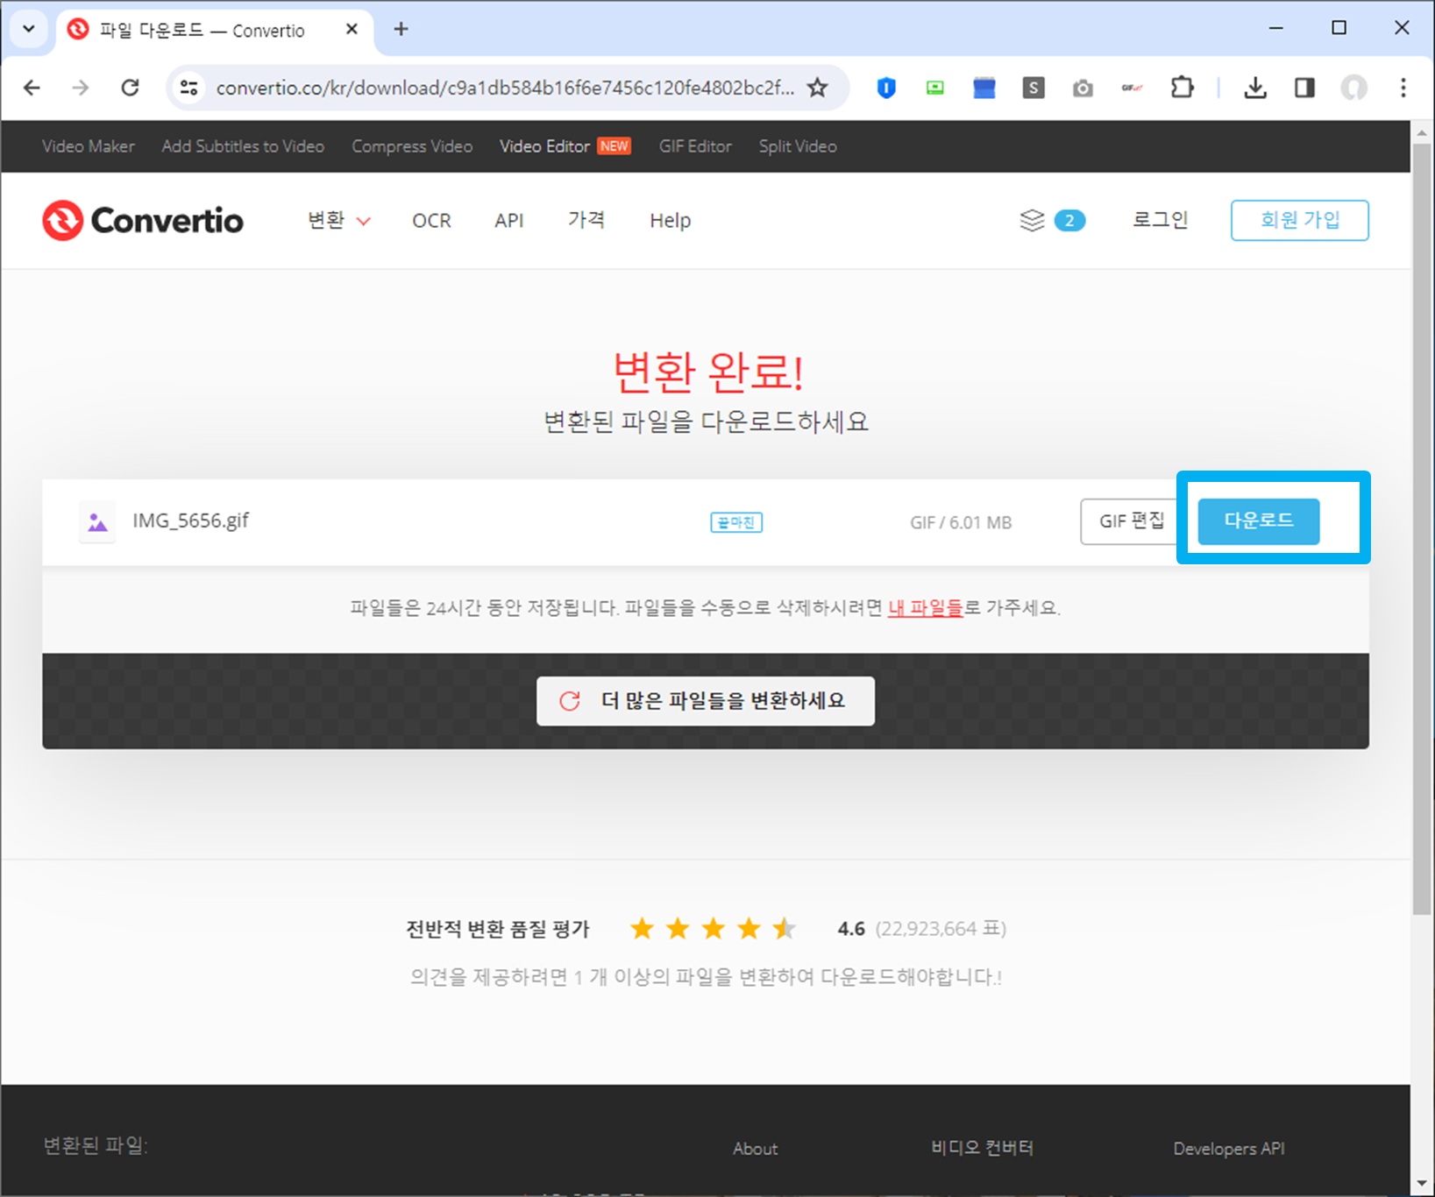Open 내 파일들 link to manage files

(925, 608)
